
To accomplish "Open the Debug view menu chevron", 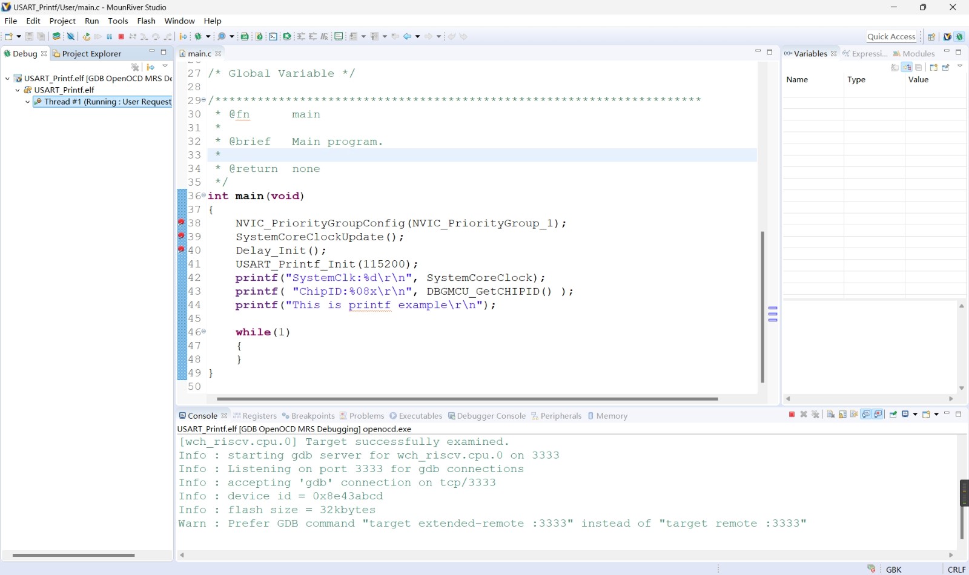I will pyautogui.click(x=165, y=66).
